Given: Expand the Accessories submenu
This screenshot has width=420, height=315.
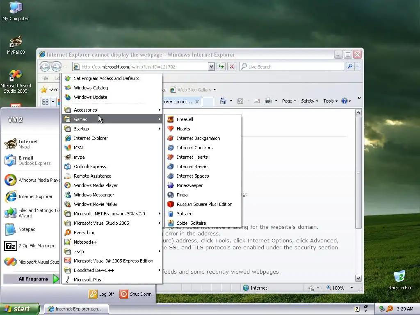Looking at the screenshot, I should 112,110.
